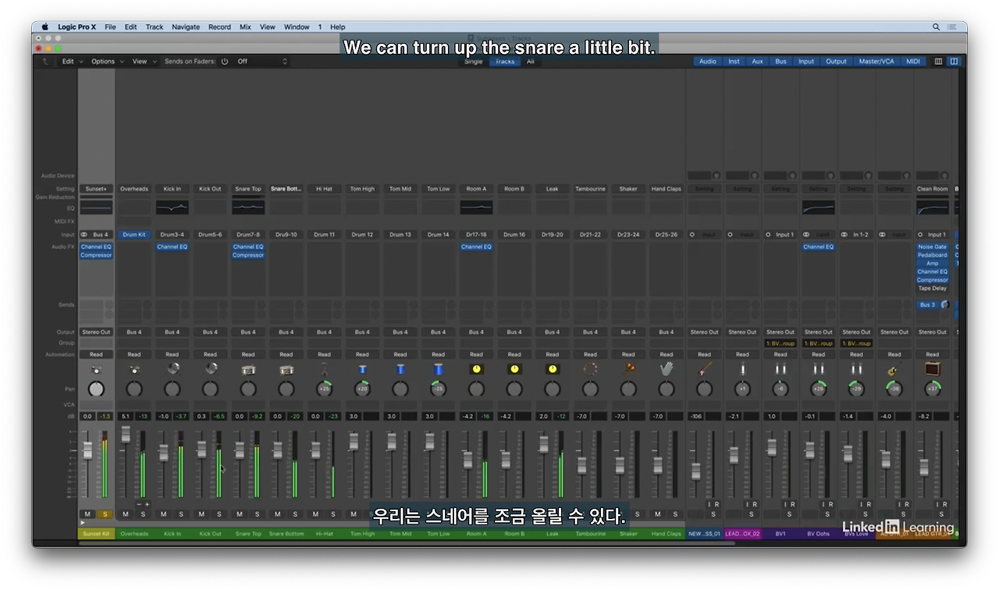
Task: Click the Sunset Kit drum kit icon
Action: (96, 369)
